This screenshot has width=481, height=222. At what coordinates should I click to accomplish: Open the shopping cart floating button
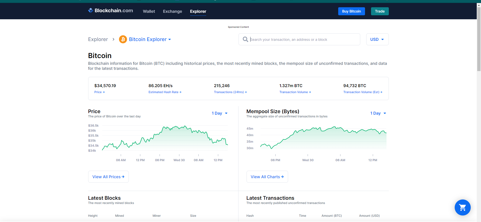point(462,207)
